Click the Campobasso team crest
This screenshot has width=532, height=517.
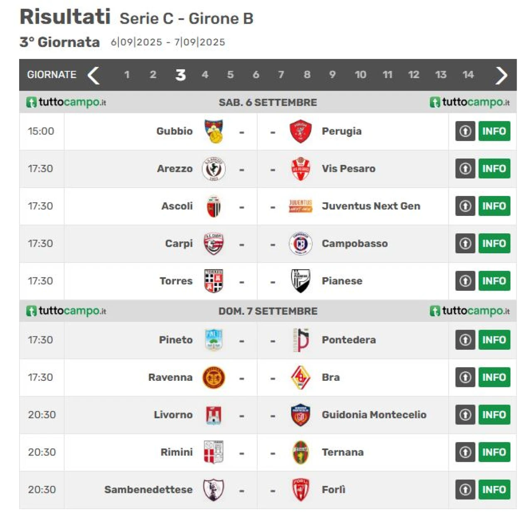click(x=300, y=243)
